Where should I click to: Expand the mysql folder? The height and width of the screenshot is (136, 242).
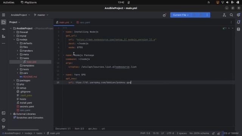pyautogui.click(x=14, y=36)
